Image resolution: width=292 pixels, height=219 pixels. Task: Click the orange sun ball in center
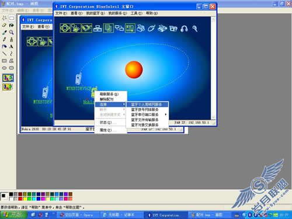coord(134,69)
